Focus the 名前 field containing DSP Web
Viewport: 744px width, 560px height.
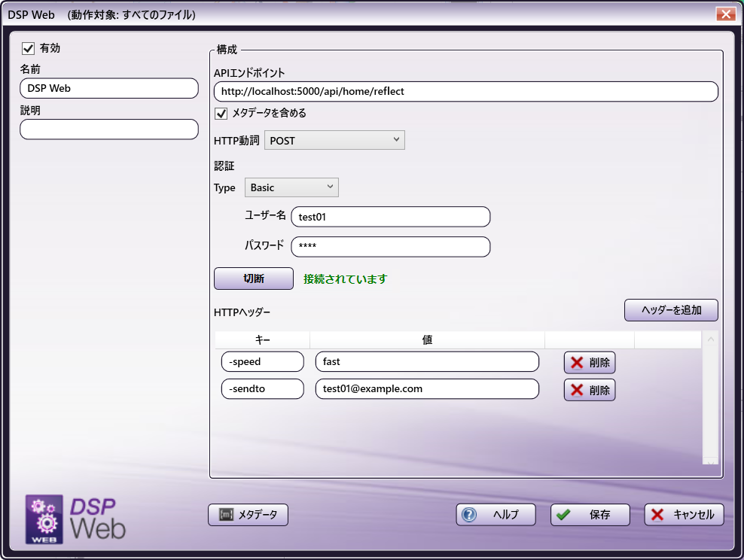(x=109, y=88)
